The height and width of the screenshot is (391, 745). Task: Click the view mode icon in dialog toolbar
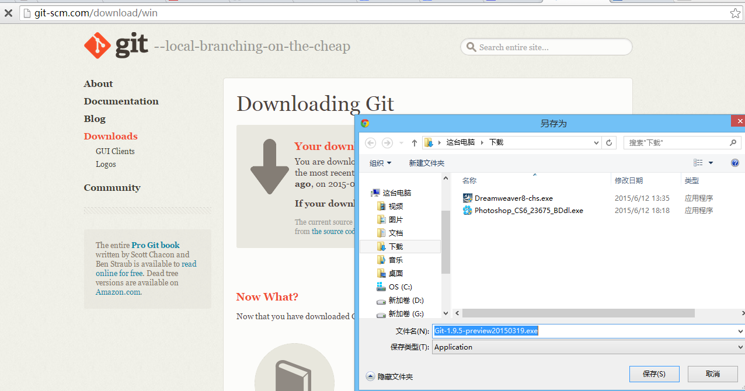[698, 163]
